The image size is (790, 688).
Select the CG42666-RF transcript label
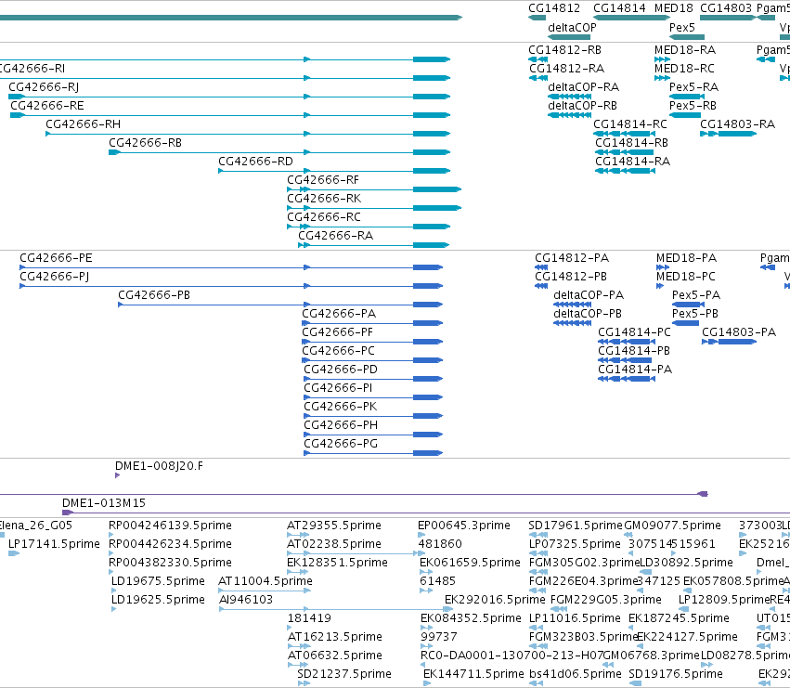click(x=323, y=180)
